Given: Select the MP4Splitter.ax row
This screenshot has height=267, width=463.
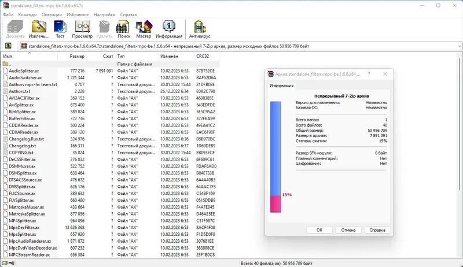Looking at the screenshot, I should [x=111, y=220].
